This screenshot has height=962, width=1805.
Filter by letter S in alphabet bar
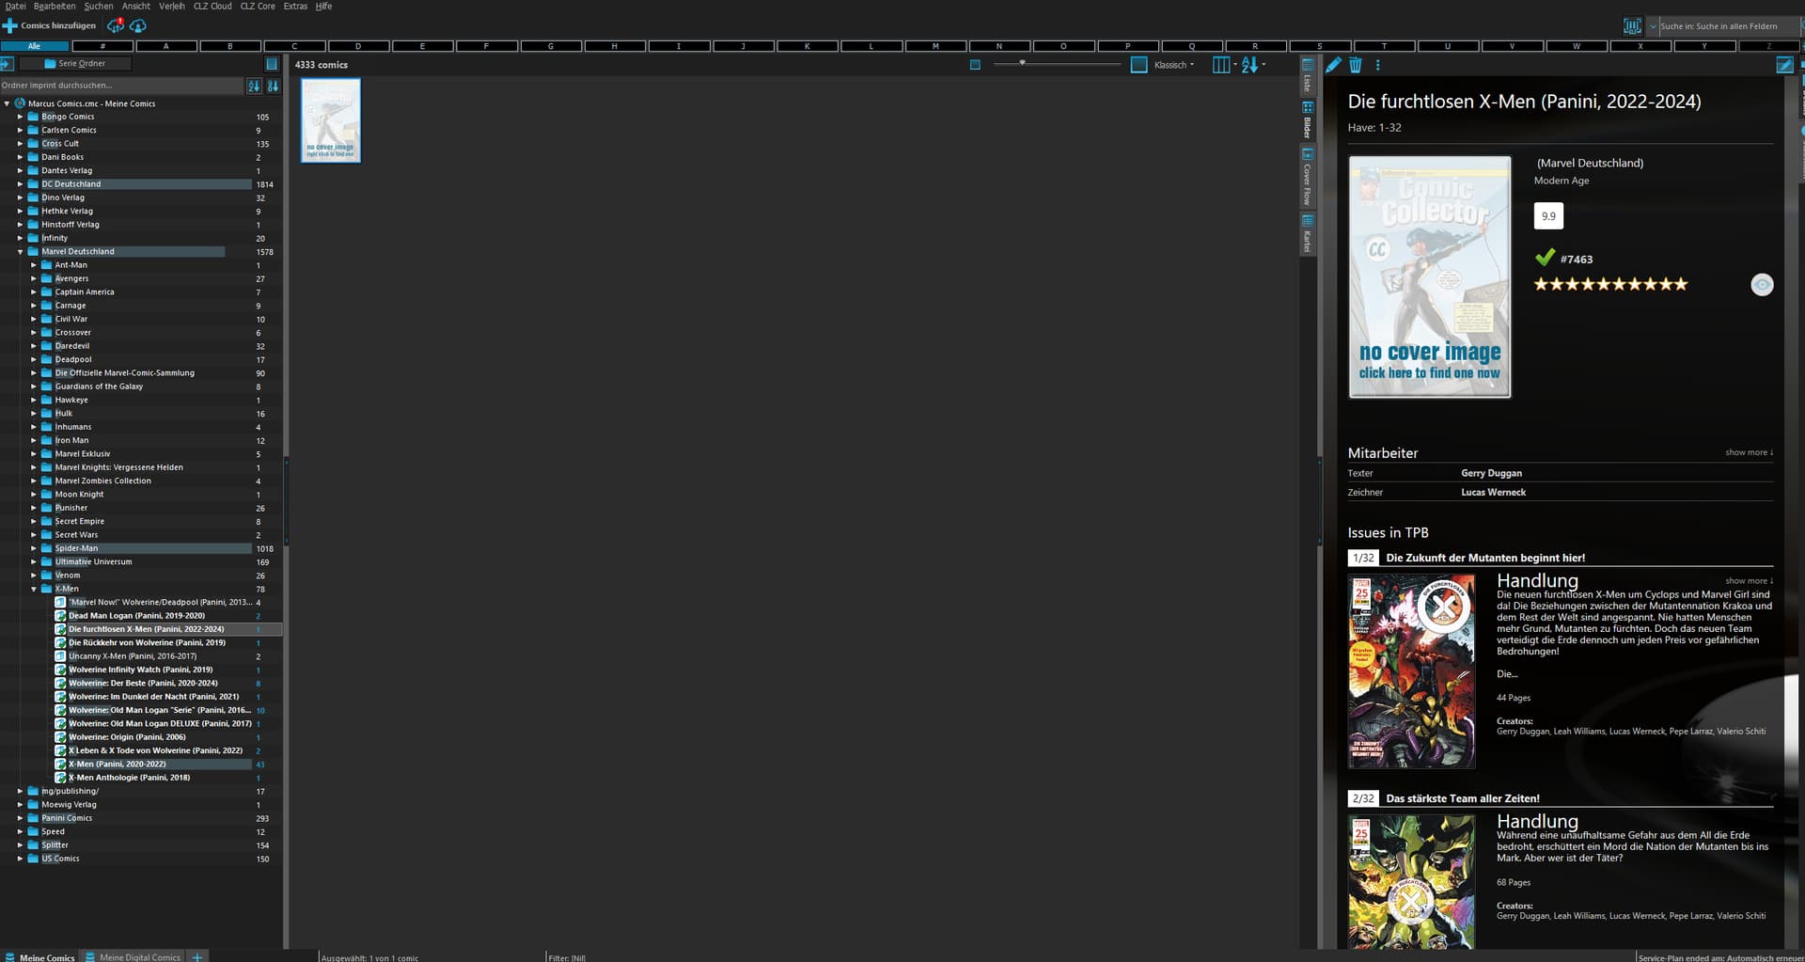point(1320,45)
